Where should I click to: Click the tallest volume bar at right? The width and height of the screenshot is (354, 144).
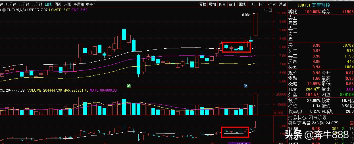[256, 104]
